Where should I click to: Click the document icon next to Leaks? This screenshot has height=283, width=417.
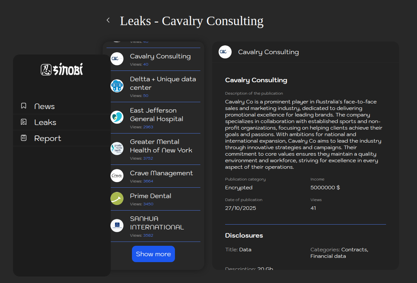click(x=23, y=122)
